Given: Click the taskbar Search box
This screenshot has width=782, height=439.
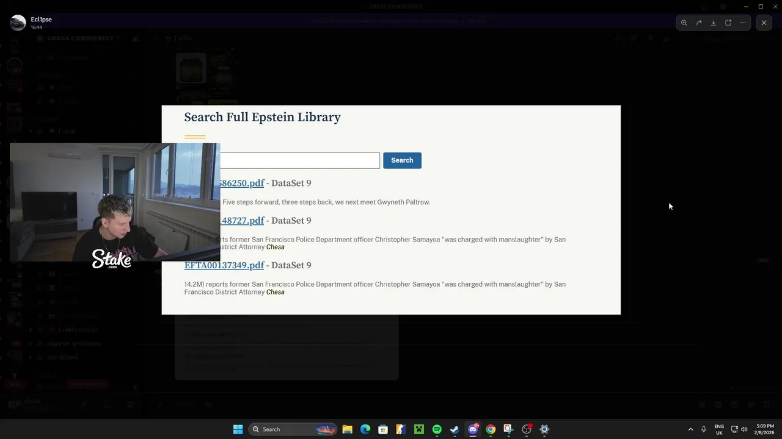Looking at the screenshot, I should click(x=293, y=429).
